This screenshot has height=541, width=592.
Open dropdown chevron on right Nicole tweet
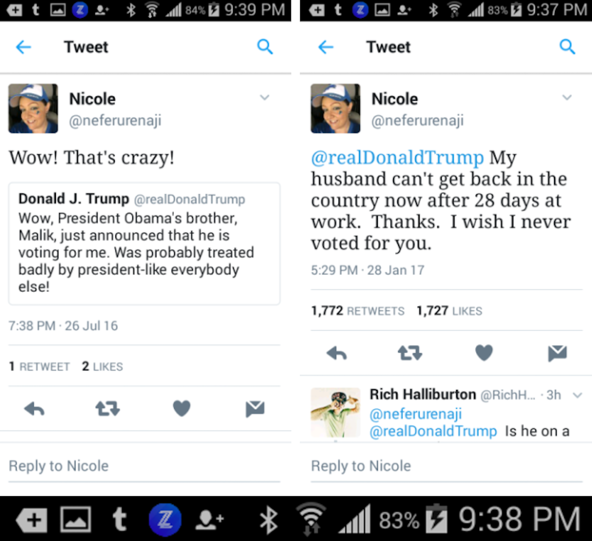[x=567, y=97]
